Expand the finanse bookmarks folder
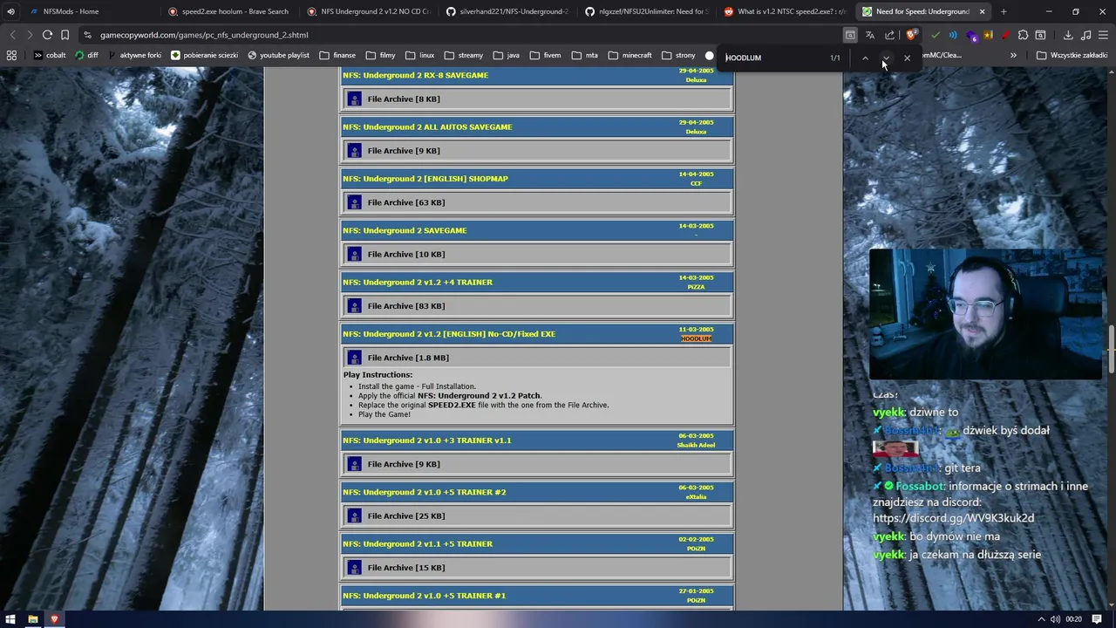The image size is (1116, 628). (x=337, y=55)
